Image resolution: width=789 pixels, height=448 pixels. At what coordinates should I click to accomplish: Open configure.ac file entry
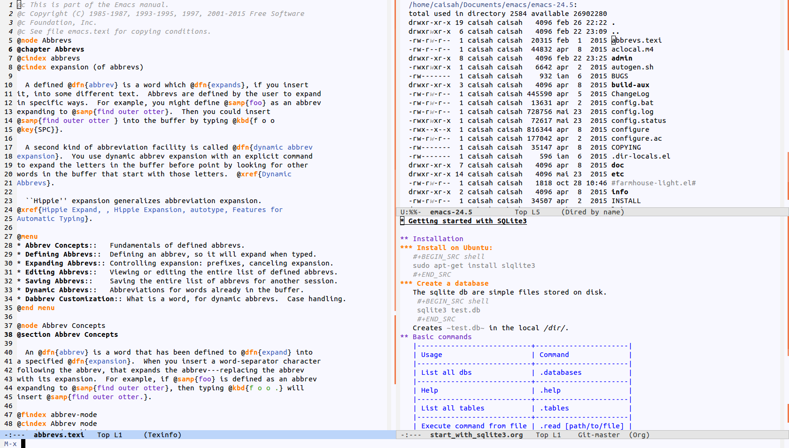(636, 138)
